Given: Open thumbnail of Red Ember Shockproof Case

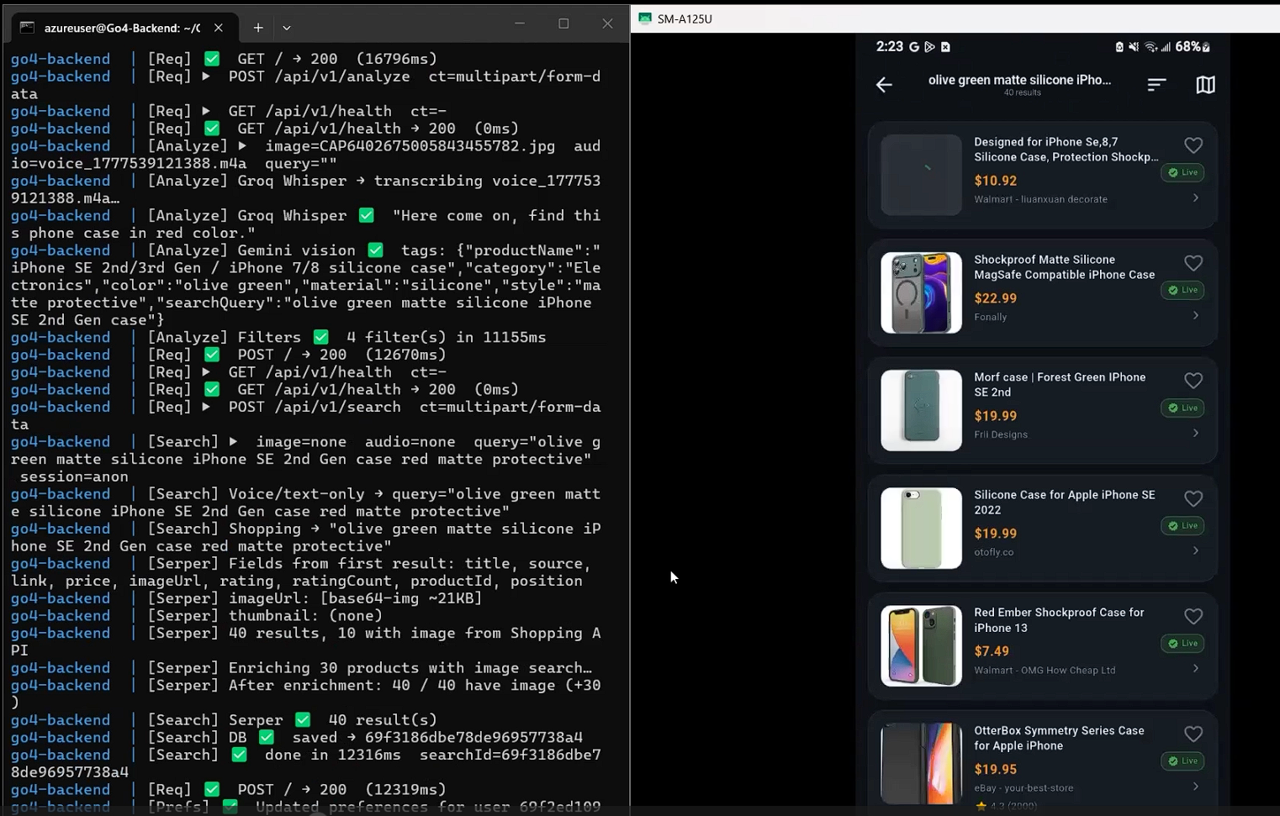Looking at the screenshot, I should tap(921, 645).
